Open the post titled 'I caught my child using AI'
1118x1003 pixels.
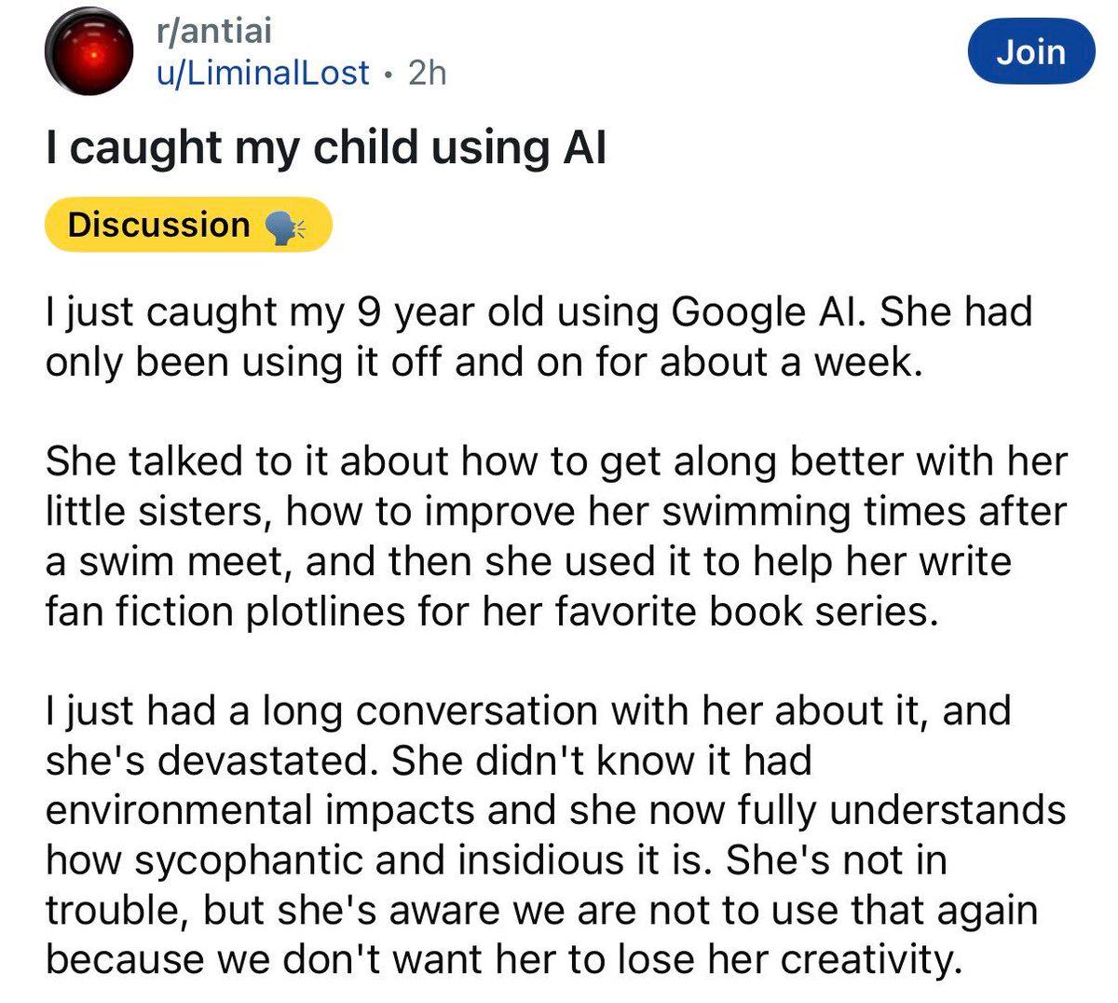tap(327, 147)
